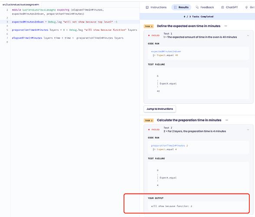This screenshot has height=217, width=255.
Task: Click the FAILED status for Test 2
Action: (x=154, y=130)
